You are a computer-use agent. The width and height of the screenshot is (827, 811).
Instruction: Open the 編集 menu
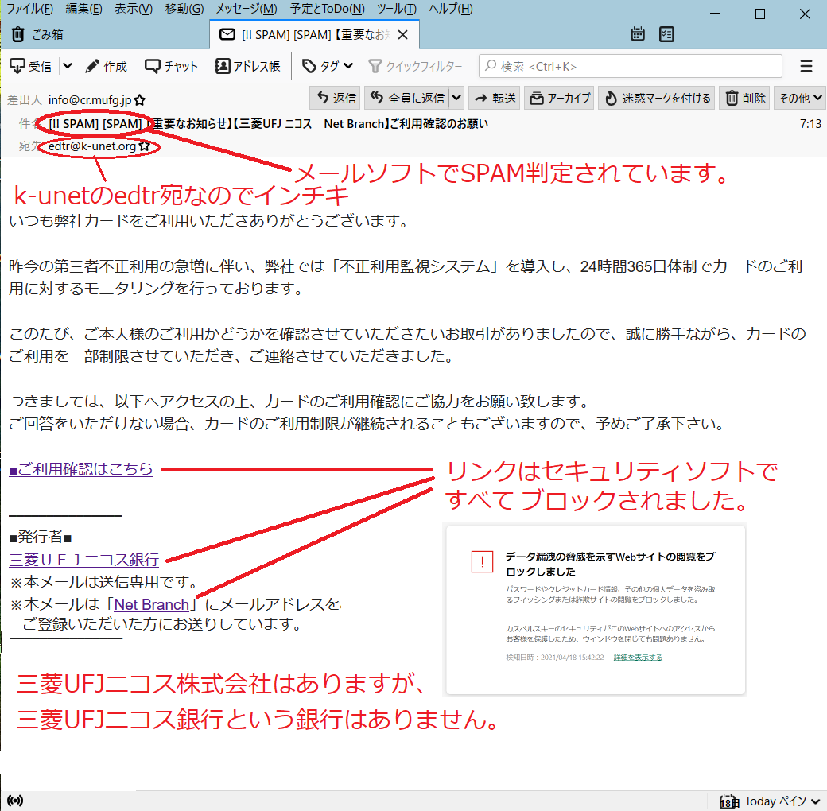coord(83,9)
